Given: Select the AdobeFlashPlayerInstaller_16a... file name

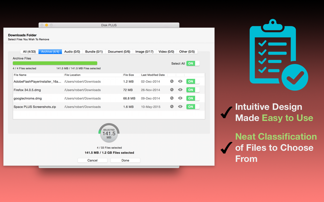Looking at the screenshot, I should 37,82.
